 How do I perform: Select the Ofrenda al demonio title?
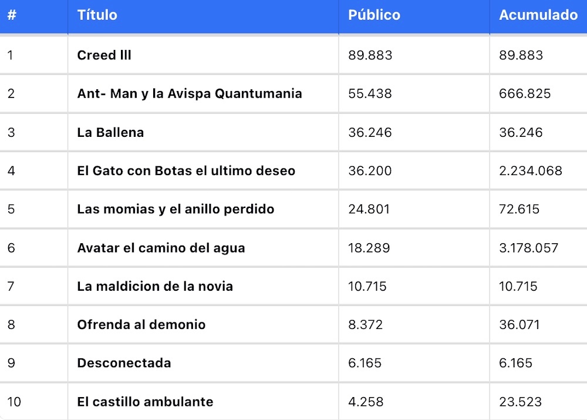pos(141,325)
